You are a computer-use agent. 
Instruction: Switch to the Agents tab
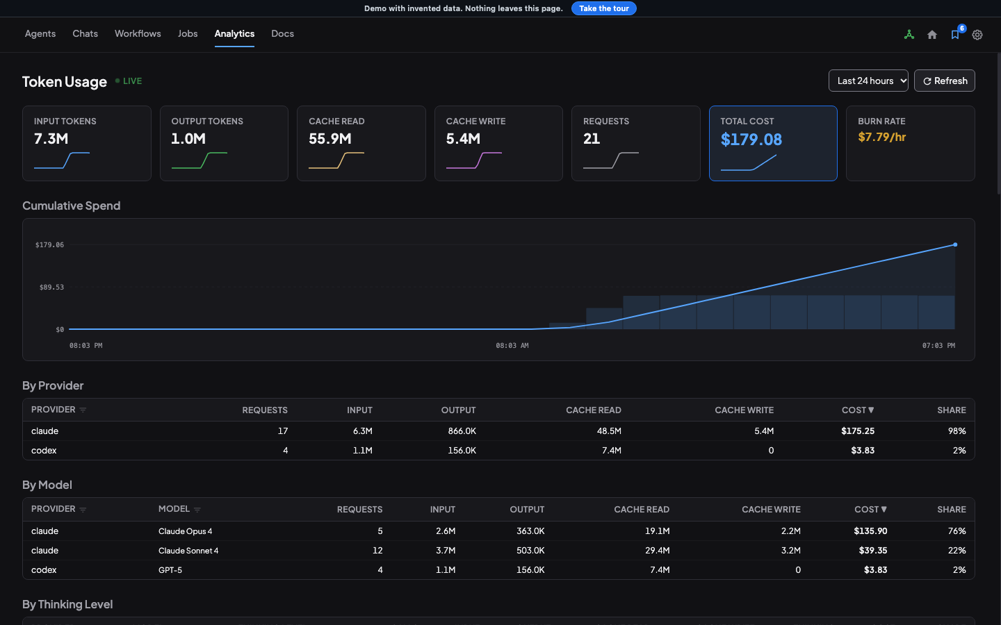point(40,33)
